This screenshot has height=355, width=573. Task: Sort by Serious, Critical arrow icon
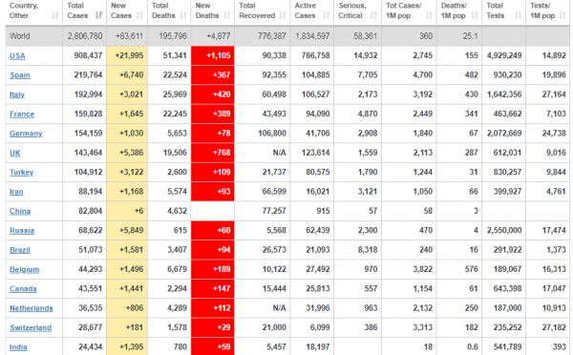(x=373, y=15)
